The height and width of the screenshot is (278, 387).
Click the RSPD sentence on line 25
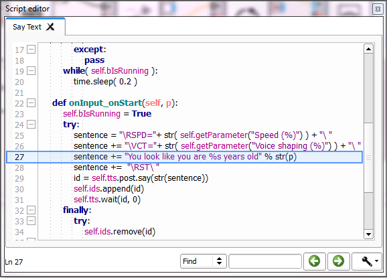pos(203,135)
